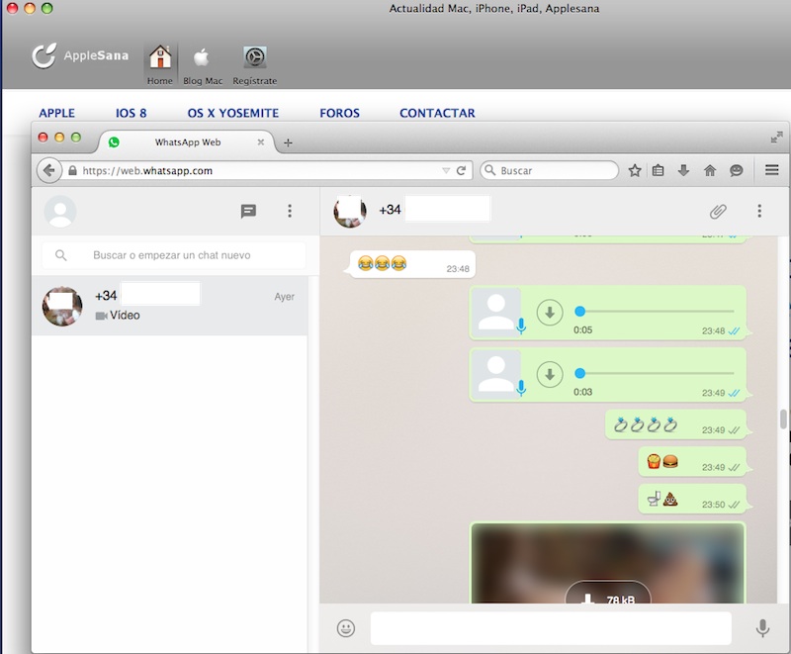The height and width of the screenshot is (654, 791).
Task: Click the AppleSana logo
Action: [80, 55]
